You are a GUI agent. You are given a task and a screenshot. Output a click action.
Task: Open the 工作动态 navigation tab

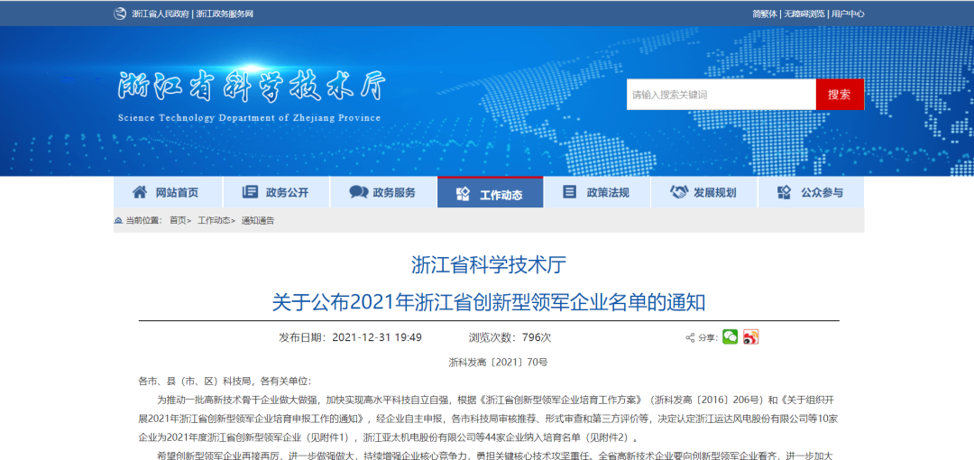(x=491, y=193)
